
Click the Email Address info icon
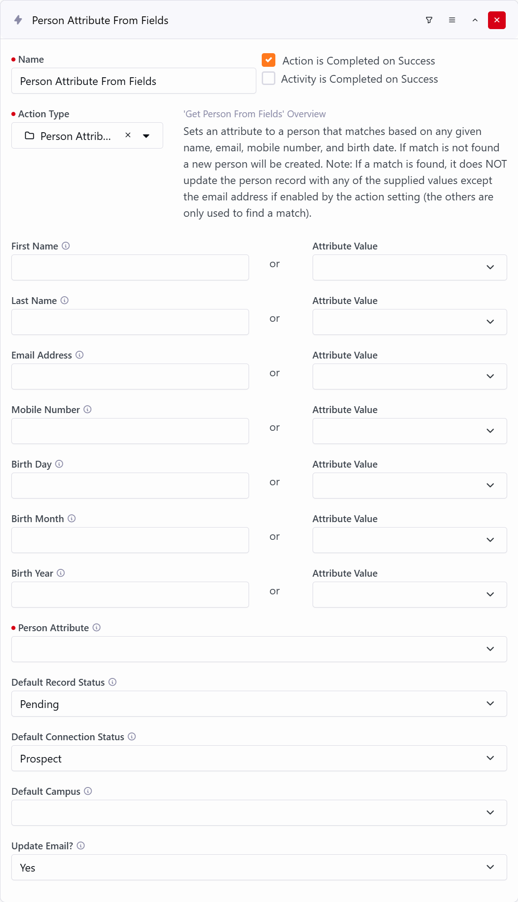(x=80, y=355)
